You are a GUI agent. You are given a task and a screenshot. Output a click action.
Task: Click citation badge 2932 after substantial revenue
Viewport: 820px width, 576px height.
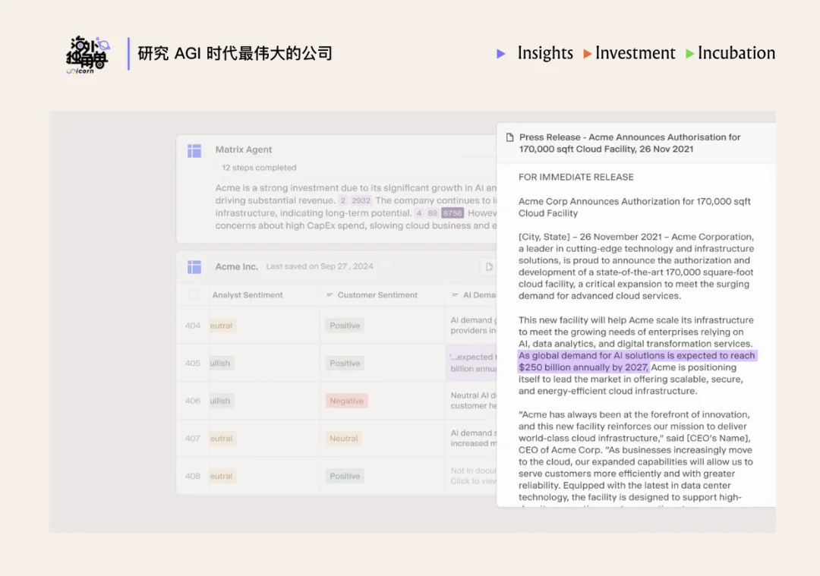361,200
